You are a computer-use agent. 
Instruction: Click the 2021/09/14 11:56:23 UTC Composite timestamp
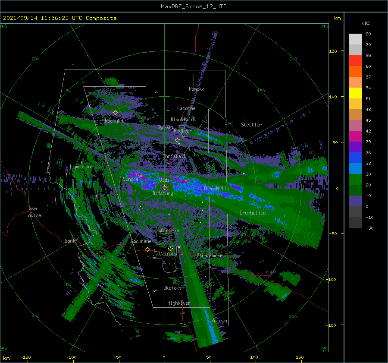pyautogui.click(x=59, y=18)
